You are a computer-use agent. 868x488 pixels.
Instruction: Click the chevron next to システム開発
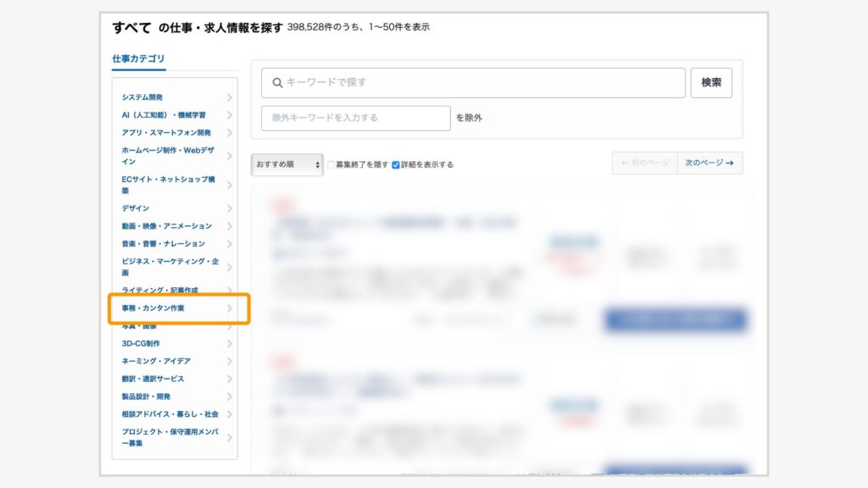pos(229,97)
